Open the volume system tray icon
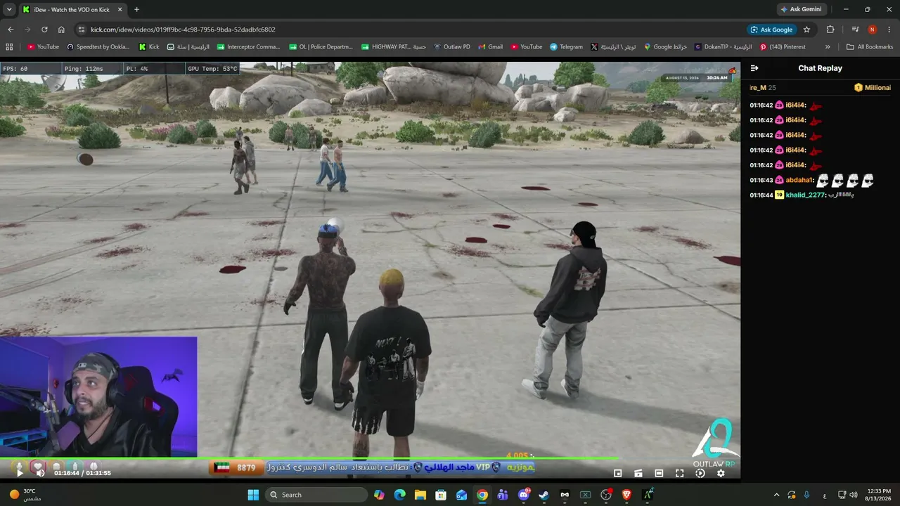The height and width of the screenshot is (506, 900). pos(853,495)
